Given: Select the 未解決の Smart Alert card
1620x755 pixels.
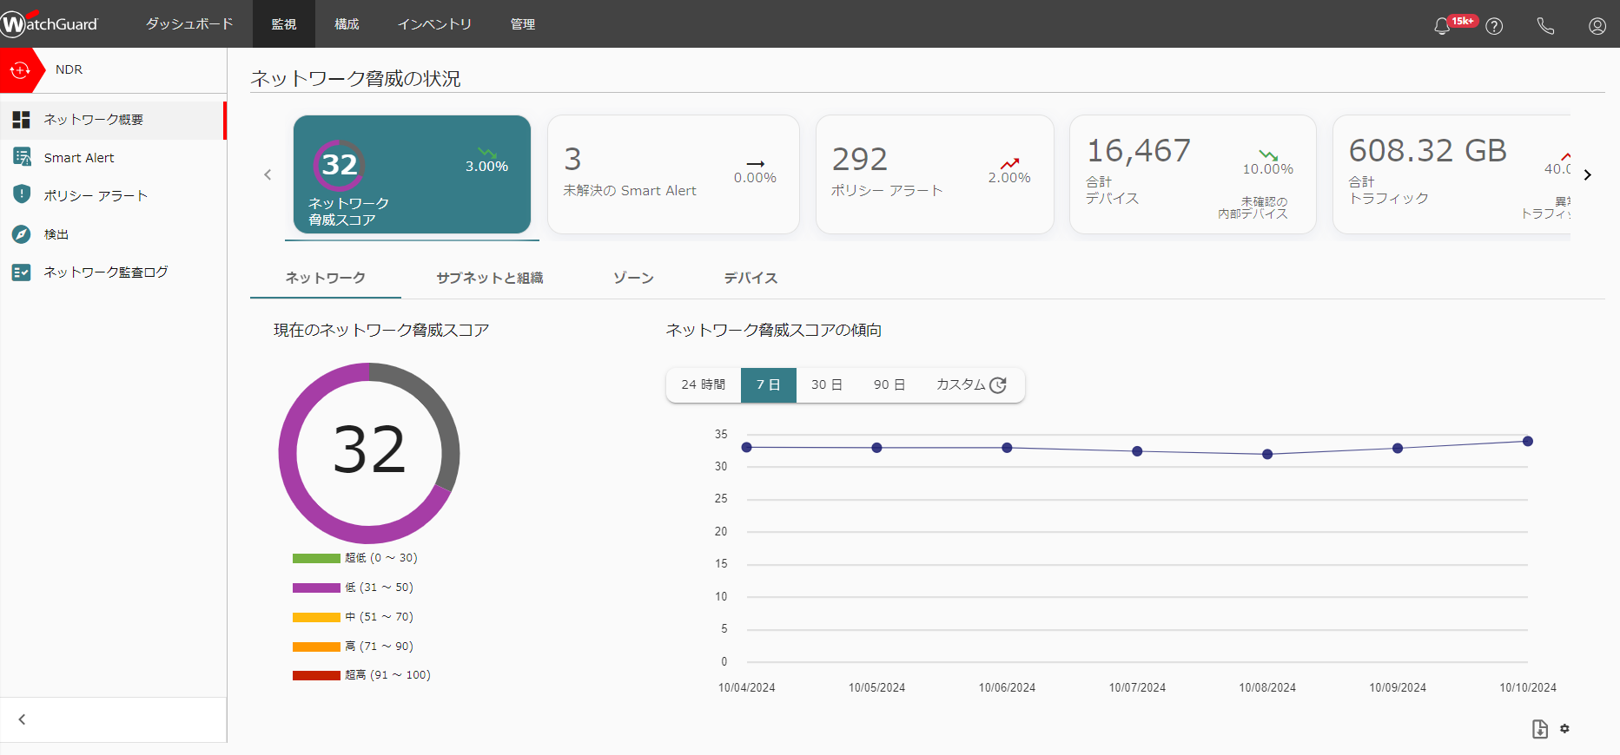Looking at the screenshot, I should pos(673,174).
